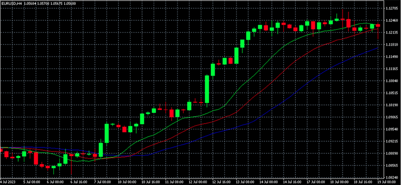
Task: Click the 1.05680 close price value in header
Action: 69,4
